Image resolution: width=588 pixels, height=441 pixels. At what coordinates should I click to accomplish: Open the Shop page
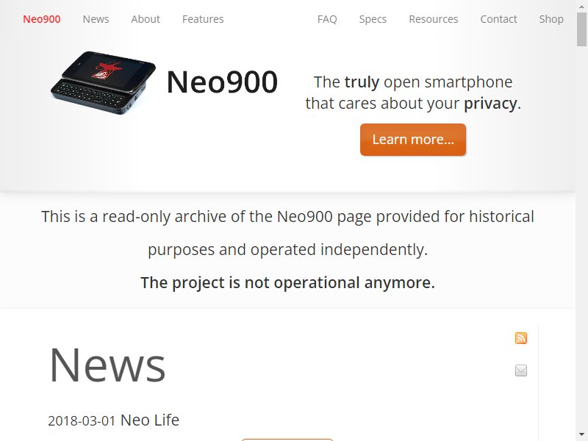click(x=551, y=19)
